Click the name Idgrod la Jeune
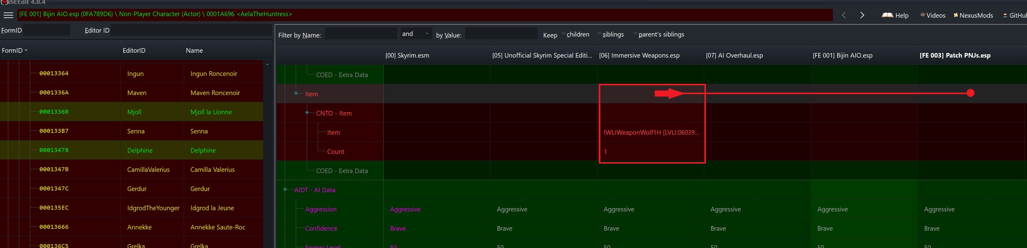Screen dimensions: 1027x248 [x=212, y=208]
